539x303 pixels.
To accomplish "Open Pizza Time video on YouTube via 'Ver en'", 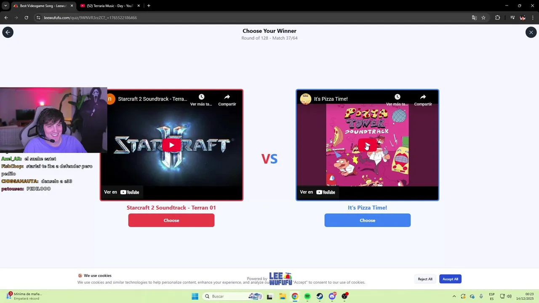I will pos(318,192).
